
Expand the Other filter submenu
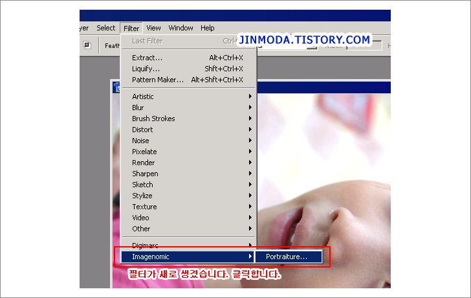[x=188, y=229]
